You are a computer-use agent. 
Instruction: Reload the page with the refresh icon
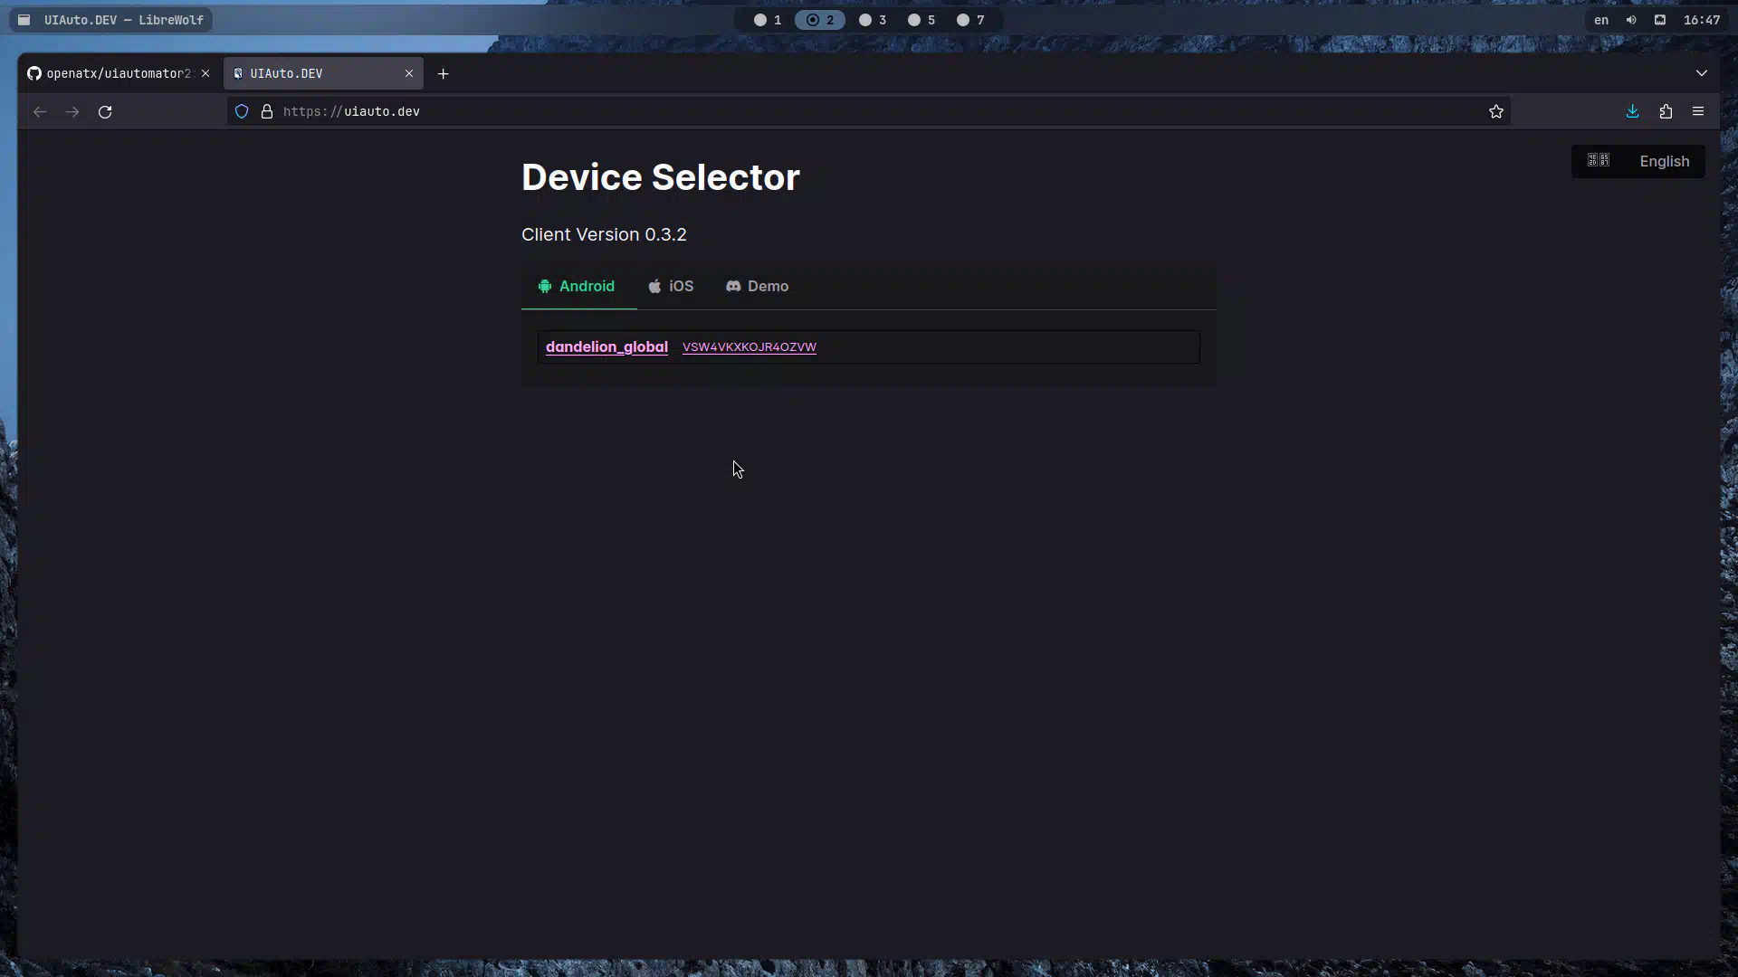click(105, 111)
